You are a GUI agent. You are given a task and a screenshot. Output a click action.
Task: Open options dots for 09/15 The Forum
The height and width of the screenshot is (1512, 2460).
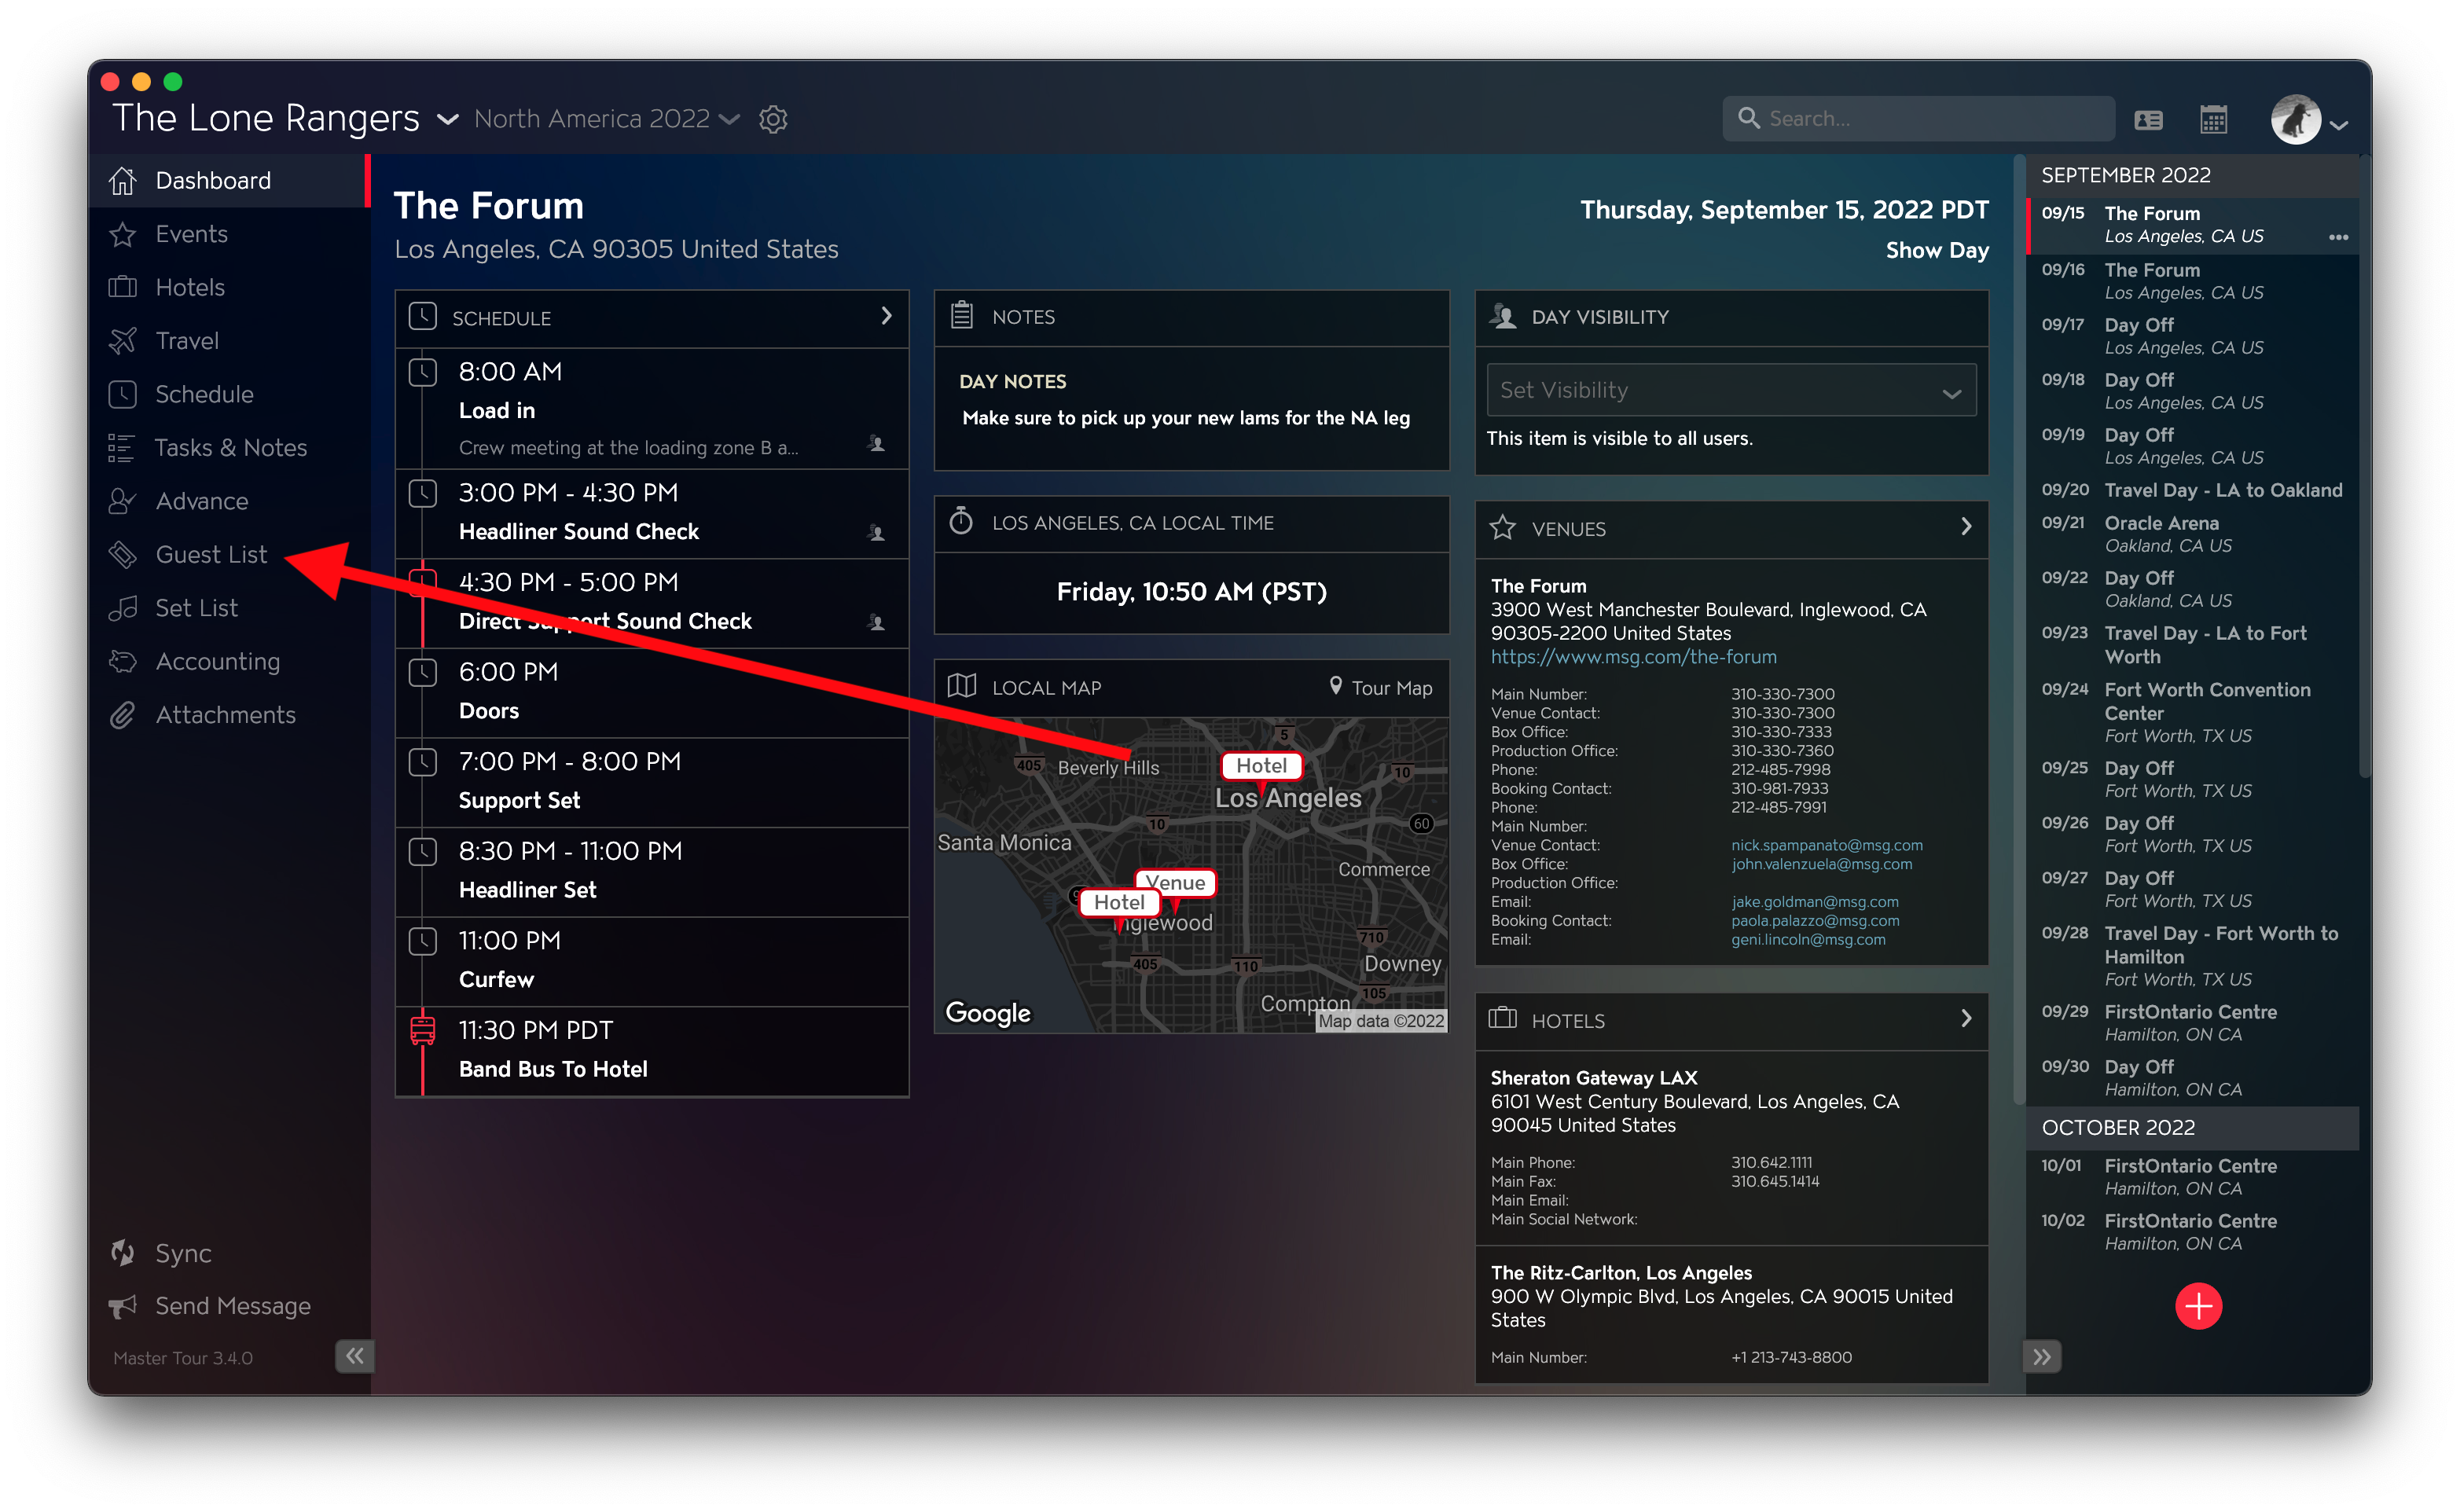2338,237
